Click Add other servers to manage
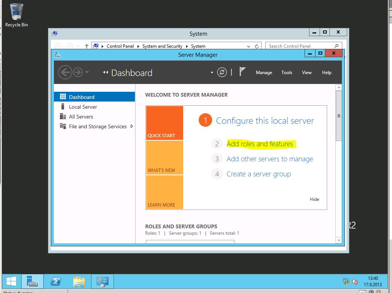Screen dimensions: 392x293 (270, 159)
